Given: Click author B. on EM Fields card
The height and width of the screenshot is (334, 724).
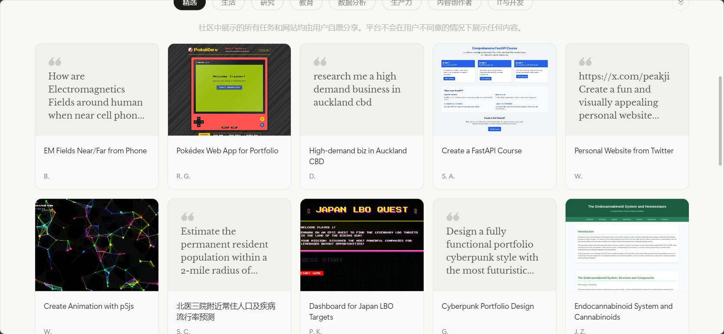Looking at the screenshot, I should tap(46, 176).
